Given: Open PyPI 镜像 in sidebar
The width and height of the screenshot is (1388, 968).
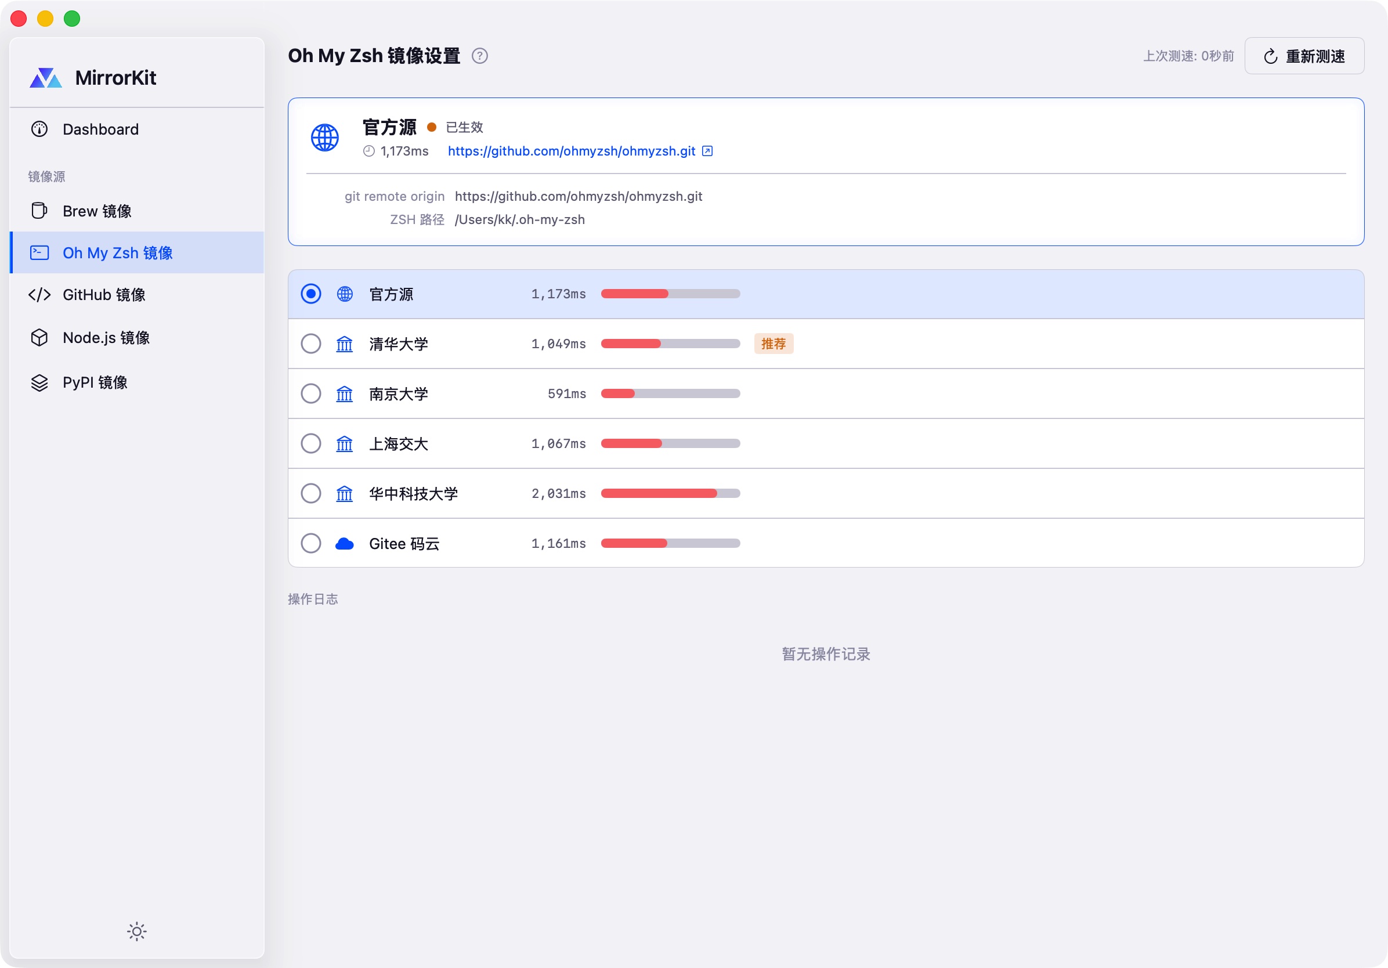Looking at the screenshot, I should (137, 382).
